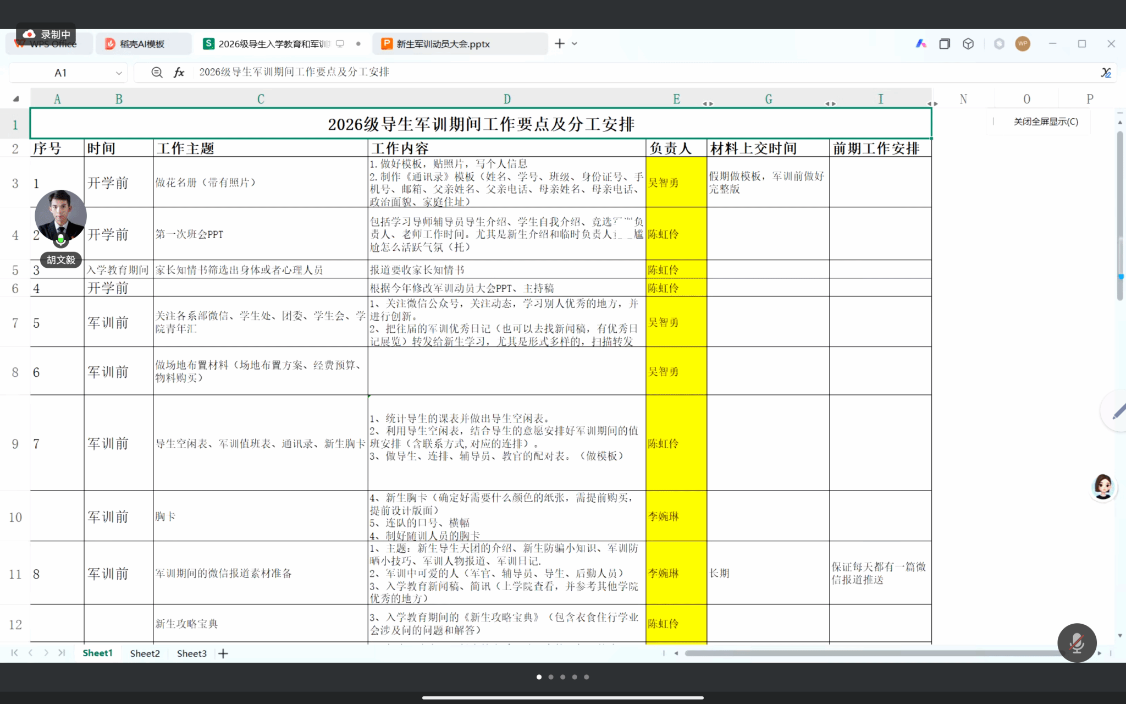Expand the Name Box dropdown arrow
Image resolution: width=1126 pixels, height=704 pixels.
point(118,73)
